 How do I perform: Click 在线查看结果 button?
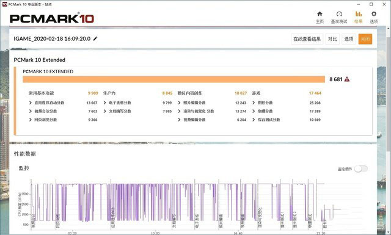coord(307,39)
